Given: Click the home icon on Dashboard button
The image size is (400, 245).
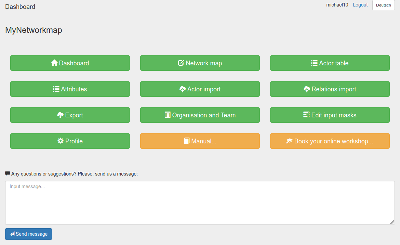Looking at the screenshot, I should point(54,63).
